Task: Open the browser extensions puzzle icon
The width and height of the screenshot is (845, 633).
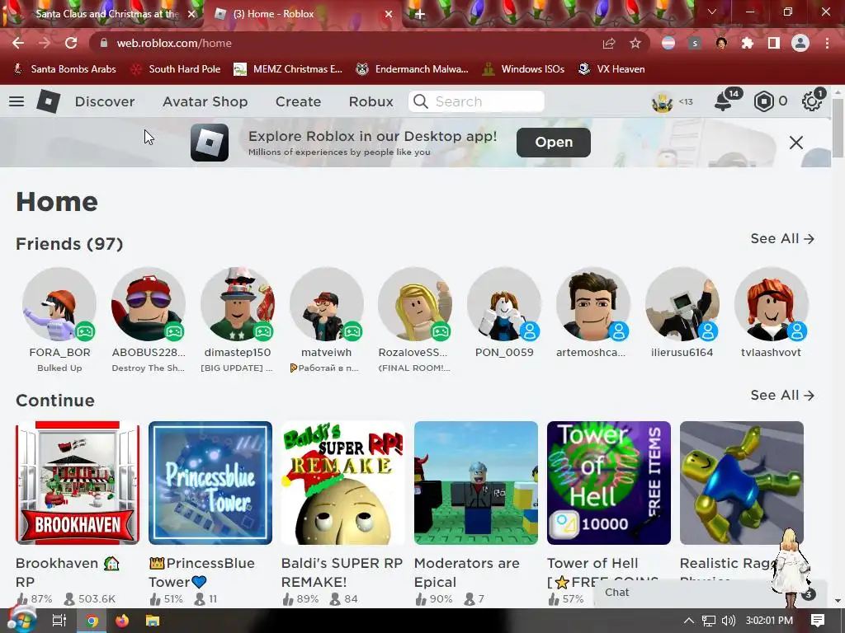Action: [748, 43]
